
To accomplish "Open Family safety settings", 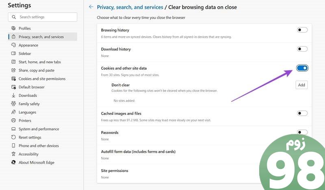I will click(x=43, y=104).
